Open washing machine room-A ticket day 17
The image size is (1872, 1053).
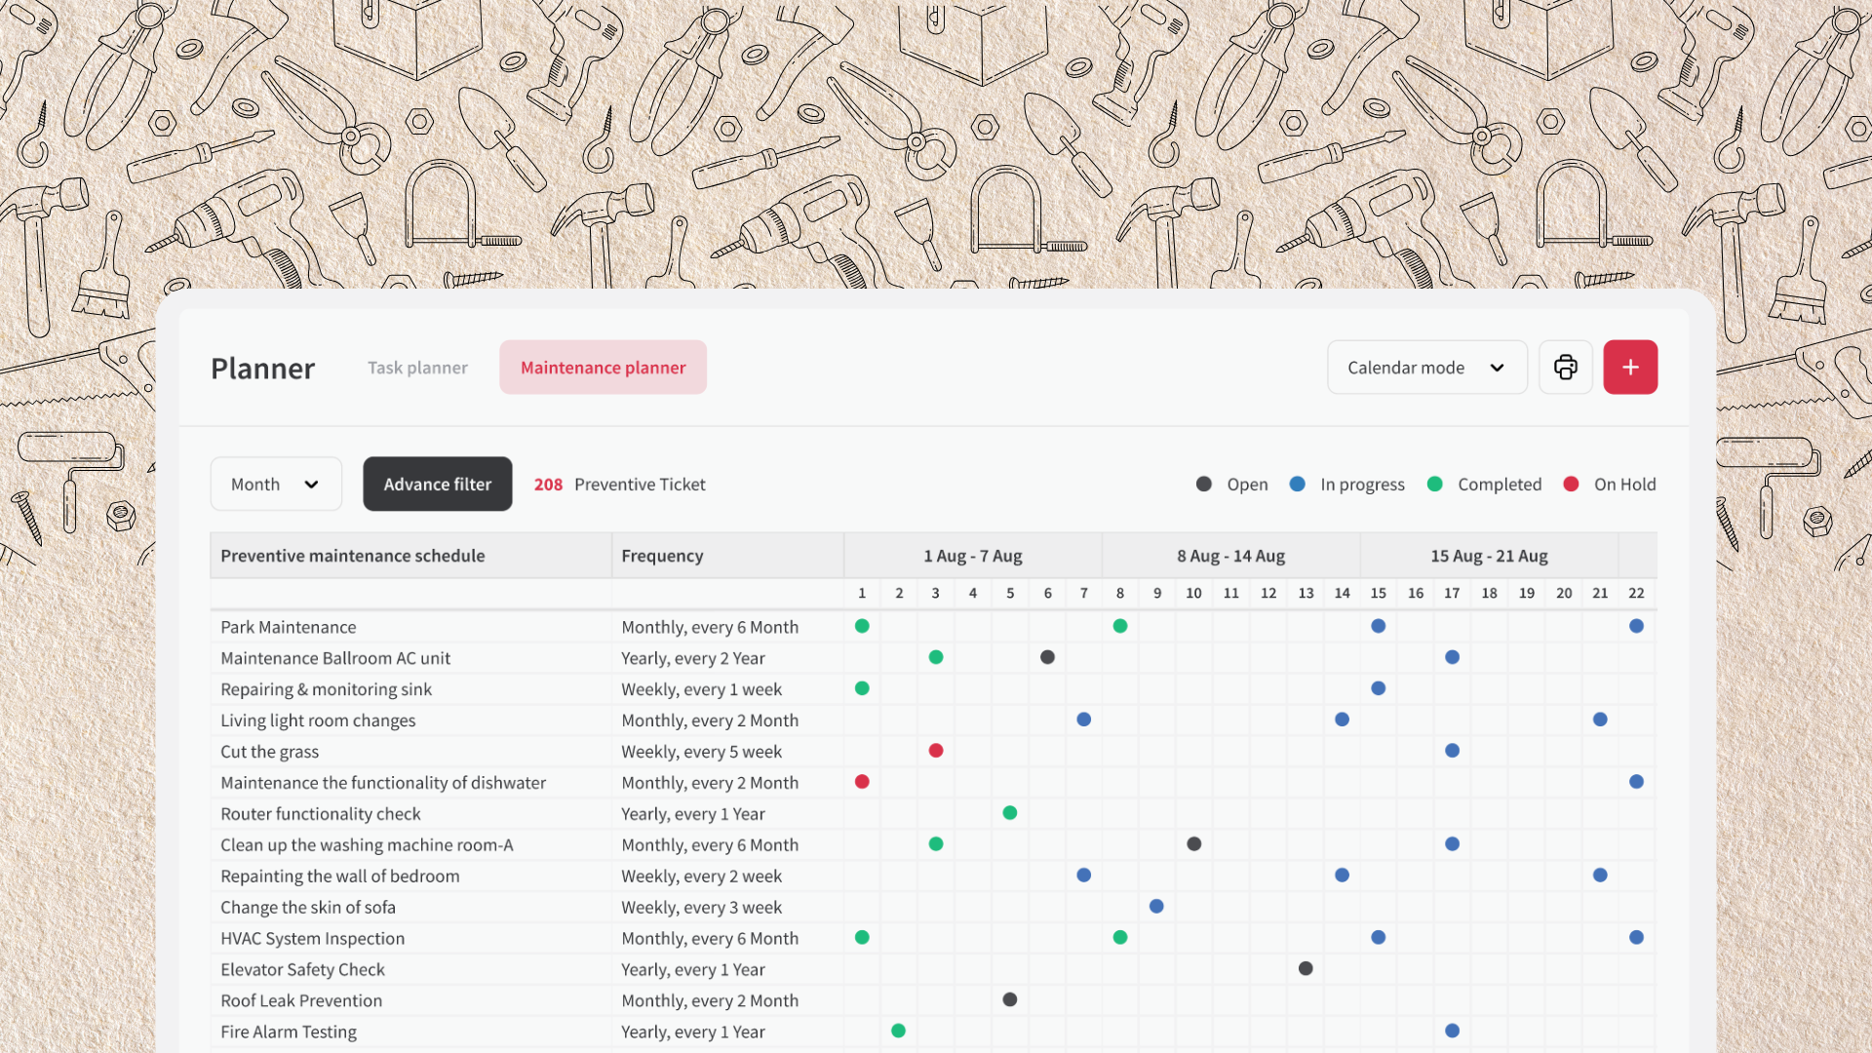[x=1452, y=844]
